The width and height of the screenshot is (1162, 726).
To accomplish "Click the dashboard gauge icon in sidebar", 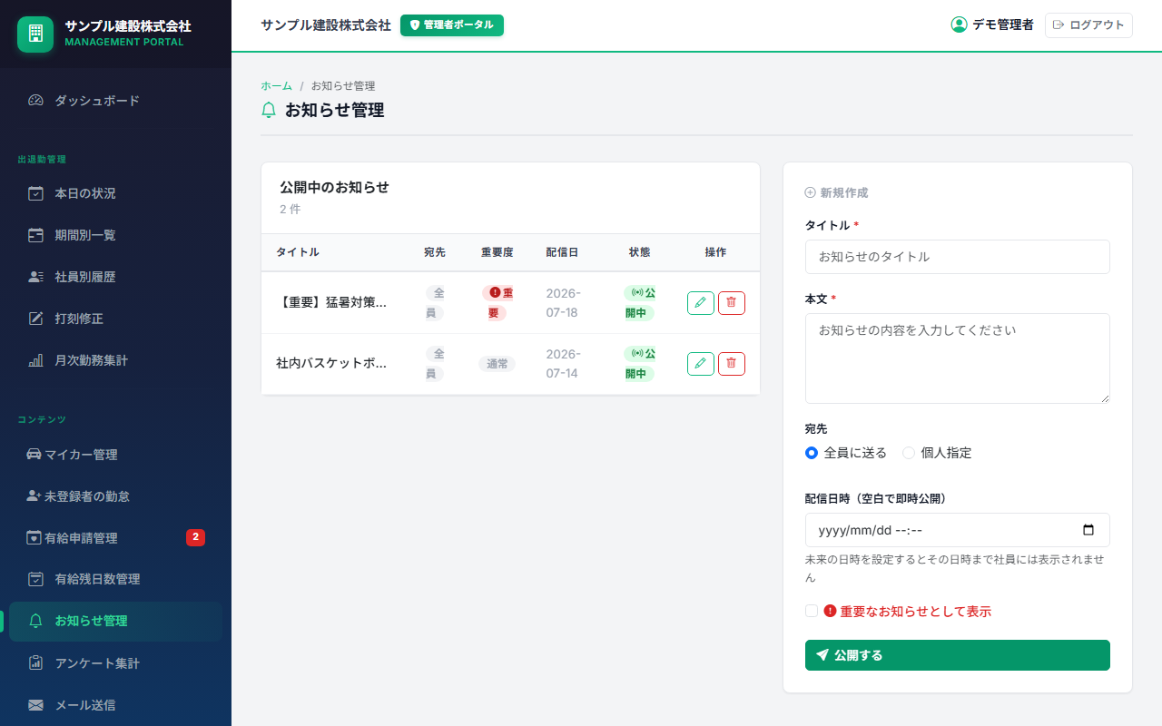I will coord(35,101).
